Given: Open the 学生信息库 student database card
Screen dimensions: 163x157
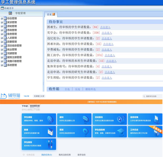Looking at the screenshot, I should point(109,132).
